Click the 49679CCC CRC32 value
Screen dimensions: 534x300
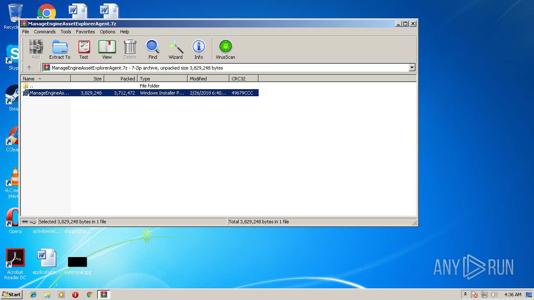pyautogui.click(x=242, y=93)
